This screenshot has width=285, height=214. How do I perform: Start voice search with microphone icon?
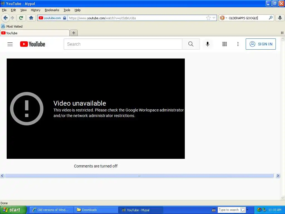[208, 44]
